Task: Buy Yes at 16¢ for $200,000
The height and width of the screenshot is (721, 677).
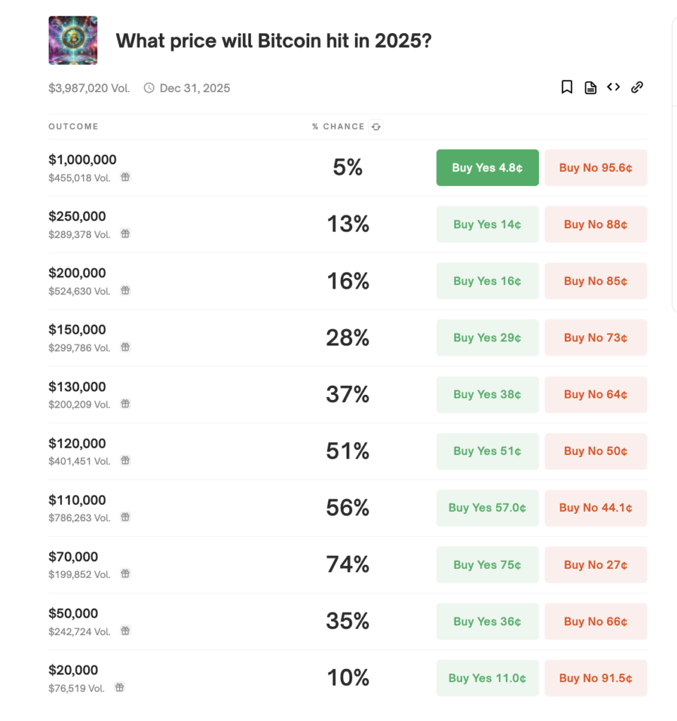Action: pyautogui.click(x=487, y=280)
